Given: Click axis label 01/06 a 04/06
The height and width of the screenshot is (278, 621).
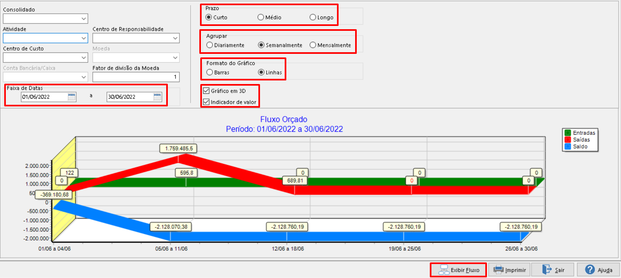Looking at the screenshot, I should tap(55, 249).
